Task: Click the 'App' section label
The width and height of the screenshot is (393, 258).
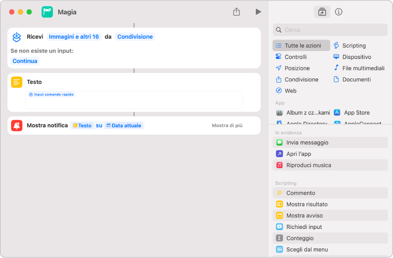Action: [x=280, y=103]
